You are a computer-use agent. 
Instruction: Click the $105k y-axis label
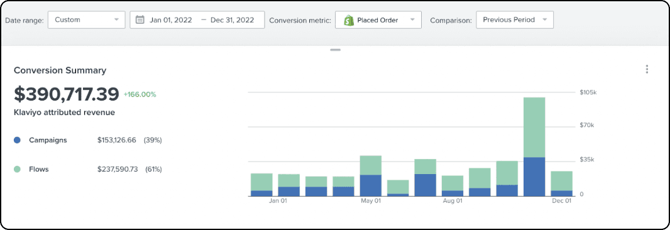point(588,92)
